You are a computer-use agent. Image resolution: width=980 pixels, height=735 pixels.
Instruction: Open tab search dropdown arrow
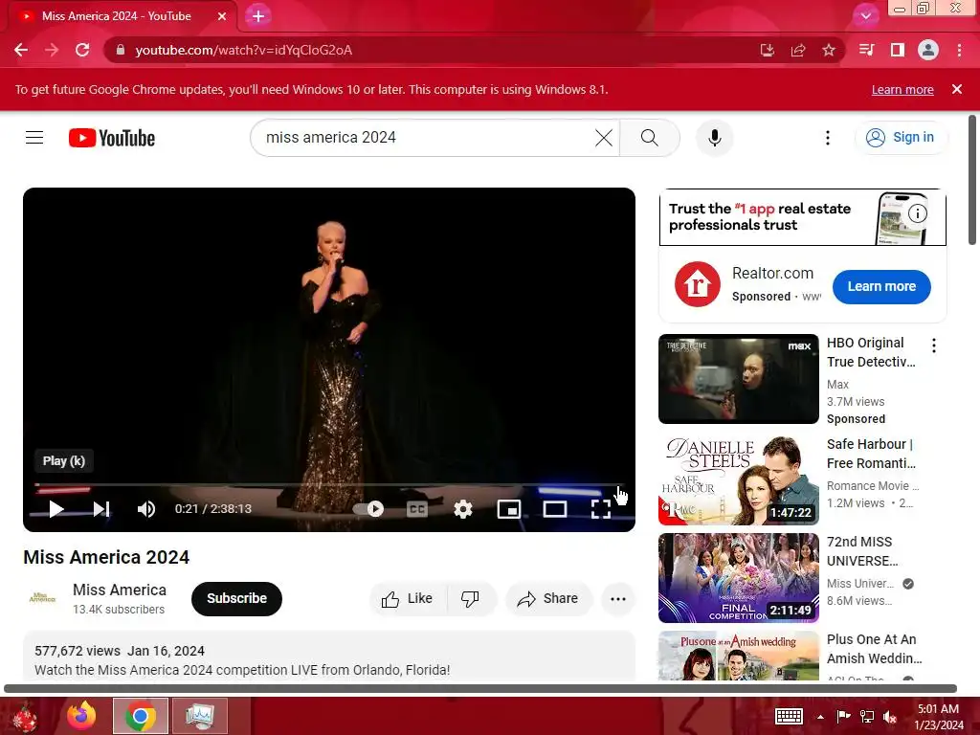pos(865,15)
